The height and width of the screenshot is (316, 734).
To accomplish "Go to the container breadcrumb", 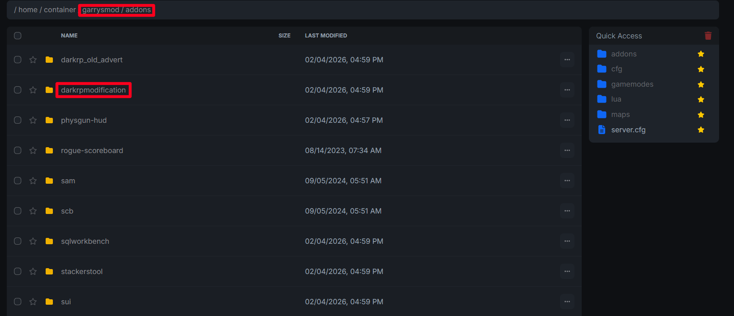I will point(60,10).
